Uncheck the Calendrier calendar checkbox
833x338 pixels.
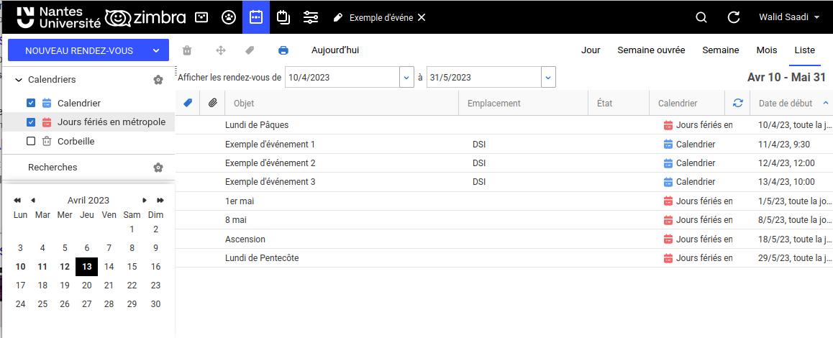pyautogui.click(x=31, y=104)
